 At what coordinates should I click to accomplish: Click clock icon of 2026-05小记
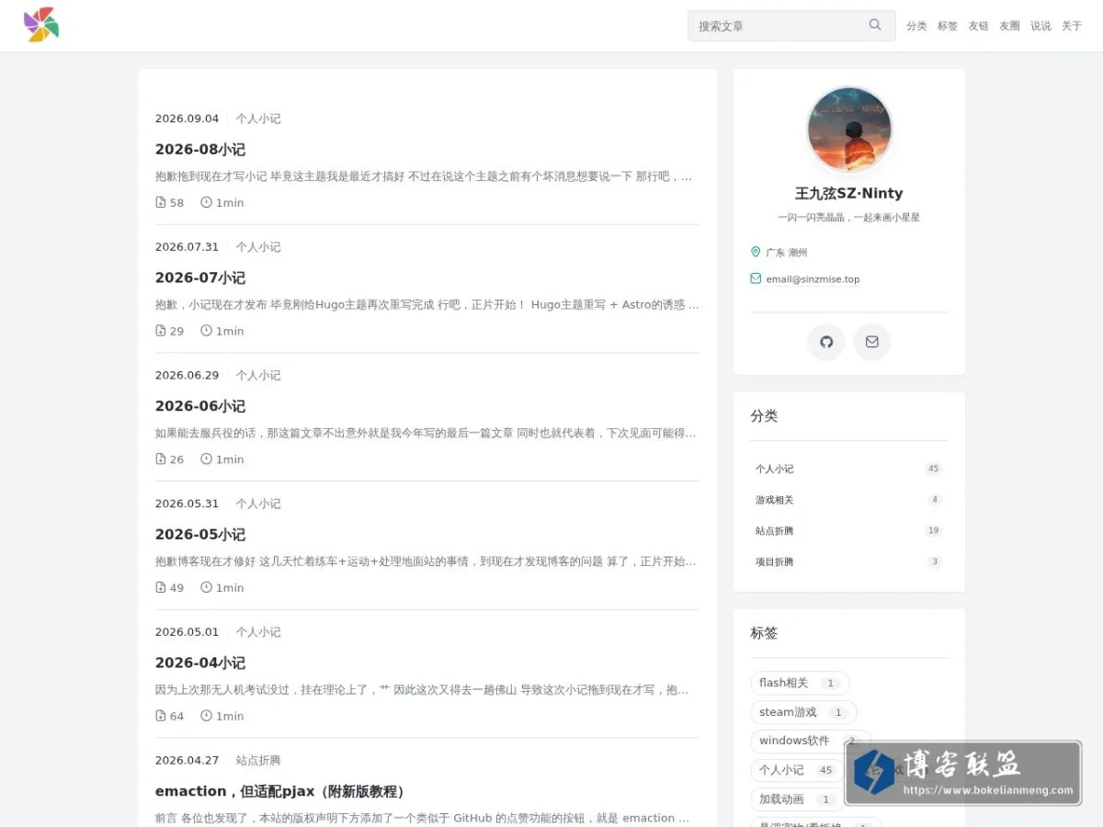(207, 587)
